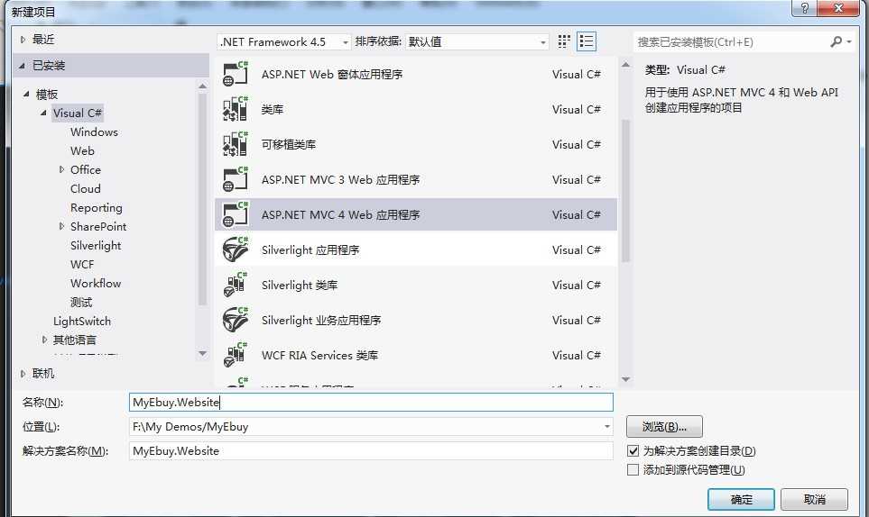The height and width of the screenshot is (517, 869).
Task: Expand the 最近 section
Action: (23, 40)
